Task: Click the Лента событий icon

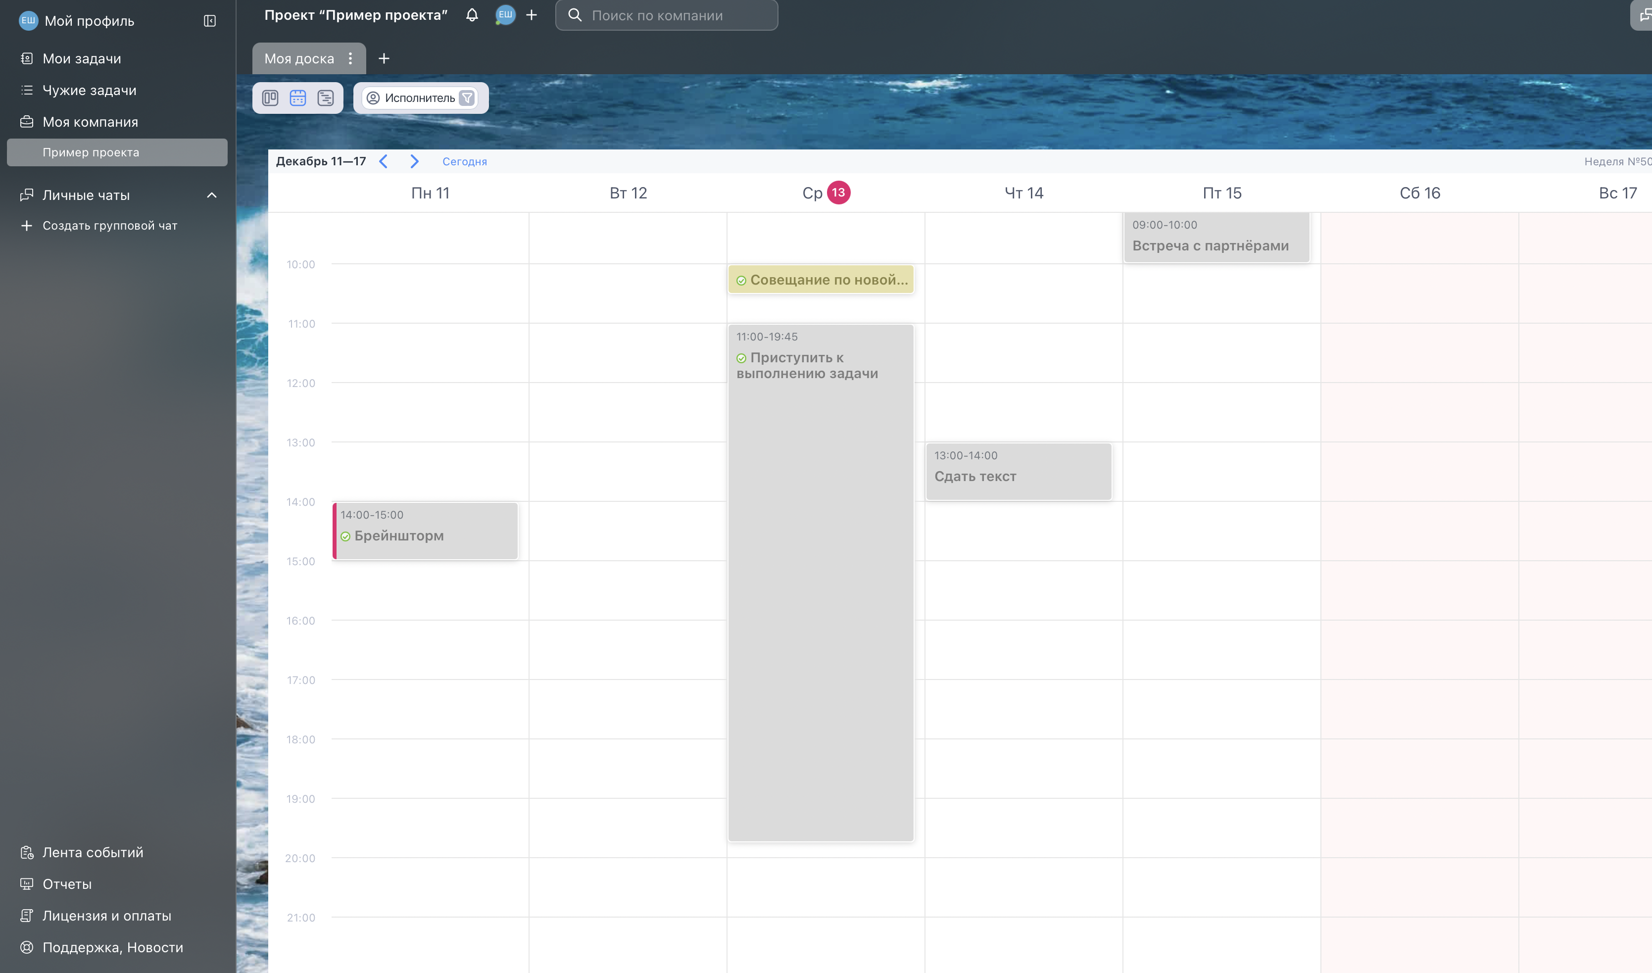Action: pos(27,852)
